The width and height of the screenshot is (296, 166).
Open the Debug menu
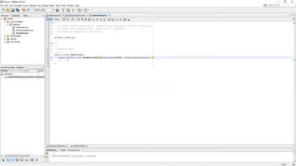point(45,6)
